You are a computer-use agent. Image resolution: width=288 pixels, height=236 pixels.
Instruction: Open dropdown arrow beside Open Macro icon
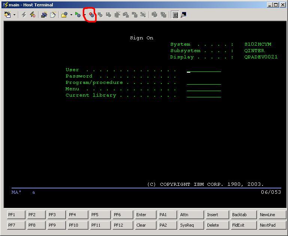coord(71,15)
